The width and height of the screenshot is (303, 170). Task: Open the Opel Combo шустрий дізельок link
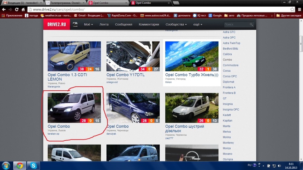pyautogui.click(x=185, y=128)
